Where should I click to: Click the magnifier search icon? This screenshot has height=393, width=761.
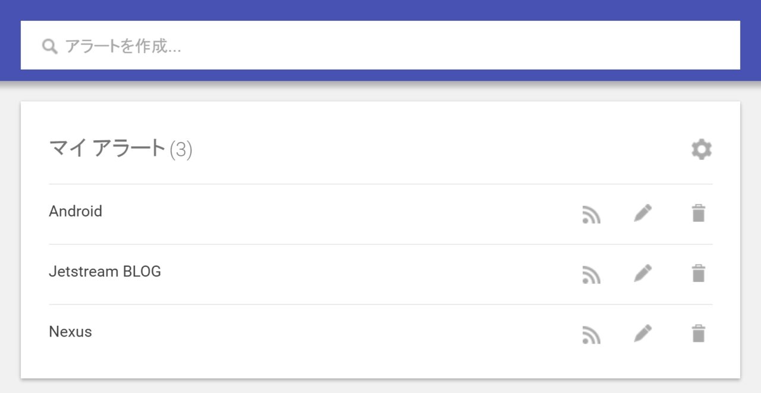pos(50,46)
